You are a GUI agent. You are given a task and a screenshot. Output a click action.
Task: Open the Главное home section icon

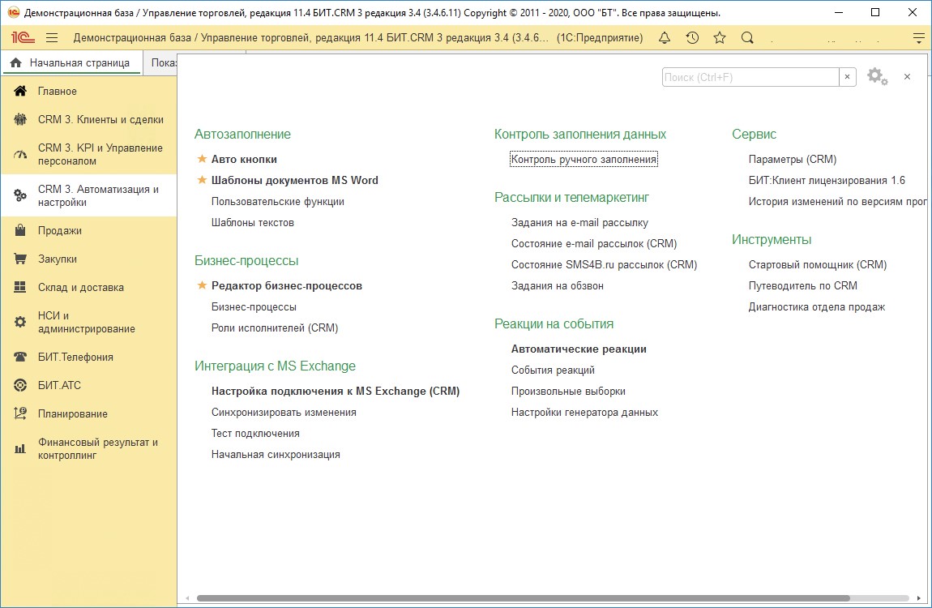coord(18,91)
